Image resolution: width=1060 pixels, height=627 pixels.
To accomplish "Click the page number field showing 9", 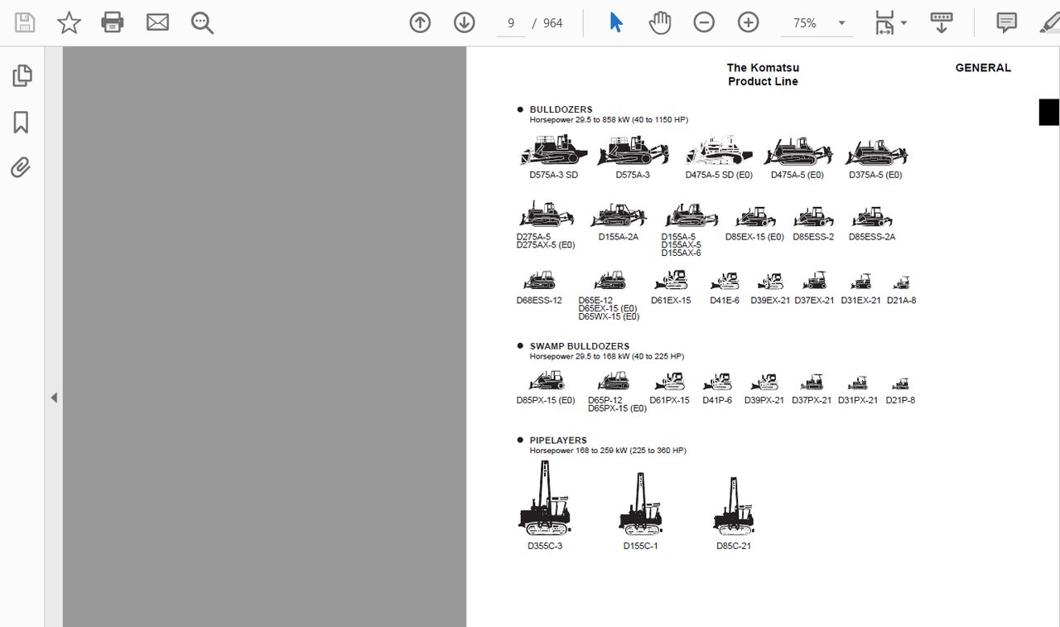I will click(511, 23).
